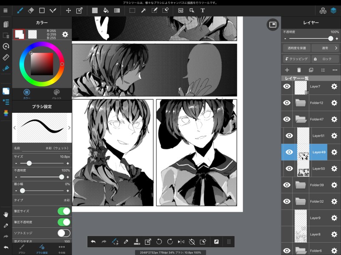The height and width of the screenshot is (255, 341).
Task: Select the Magic Wand tool
Action: 144,10
